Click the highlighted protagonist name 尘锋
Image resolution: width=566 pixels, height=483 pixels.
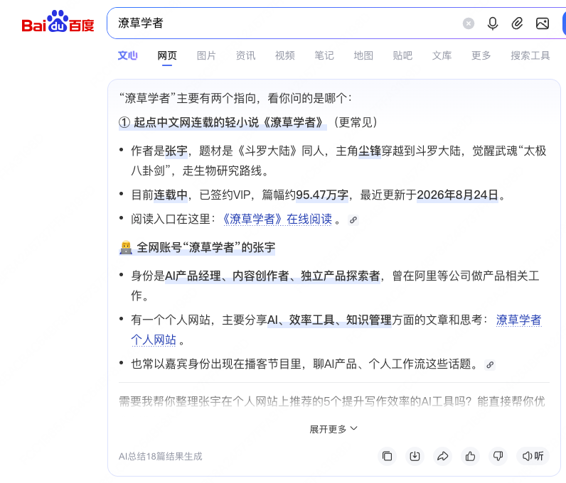370,151
